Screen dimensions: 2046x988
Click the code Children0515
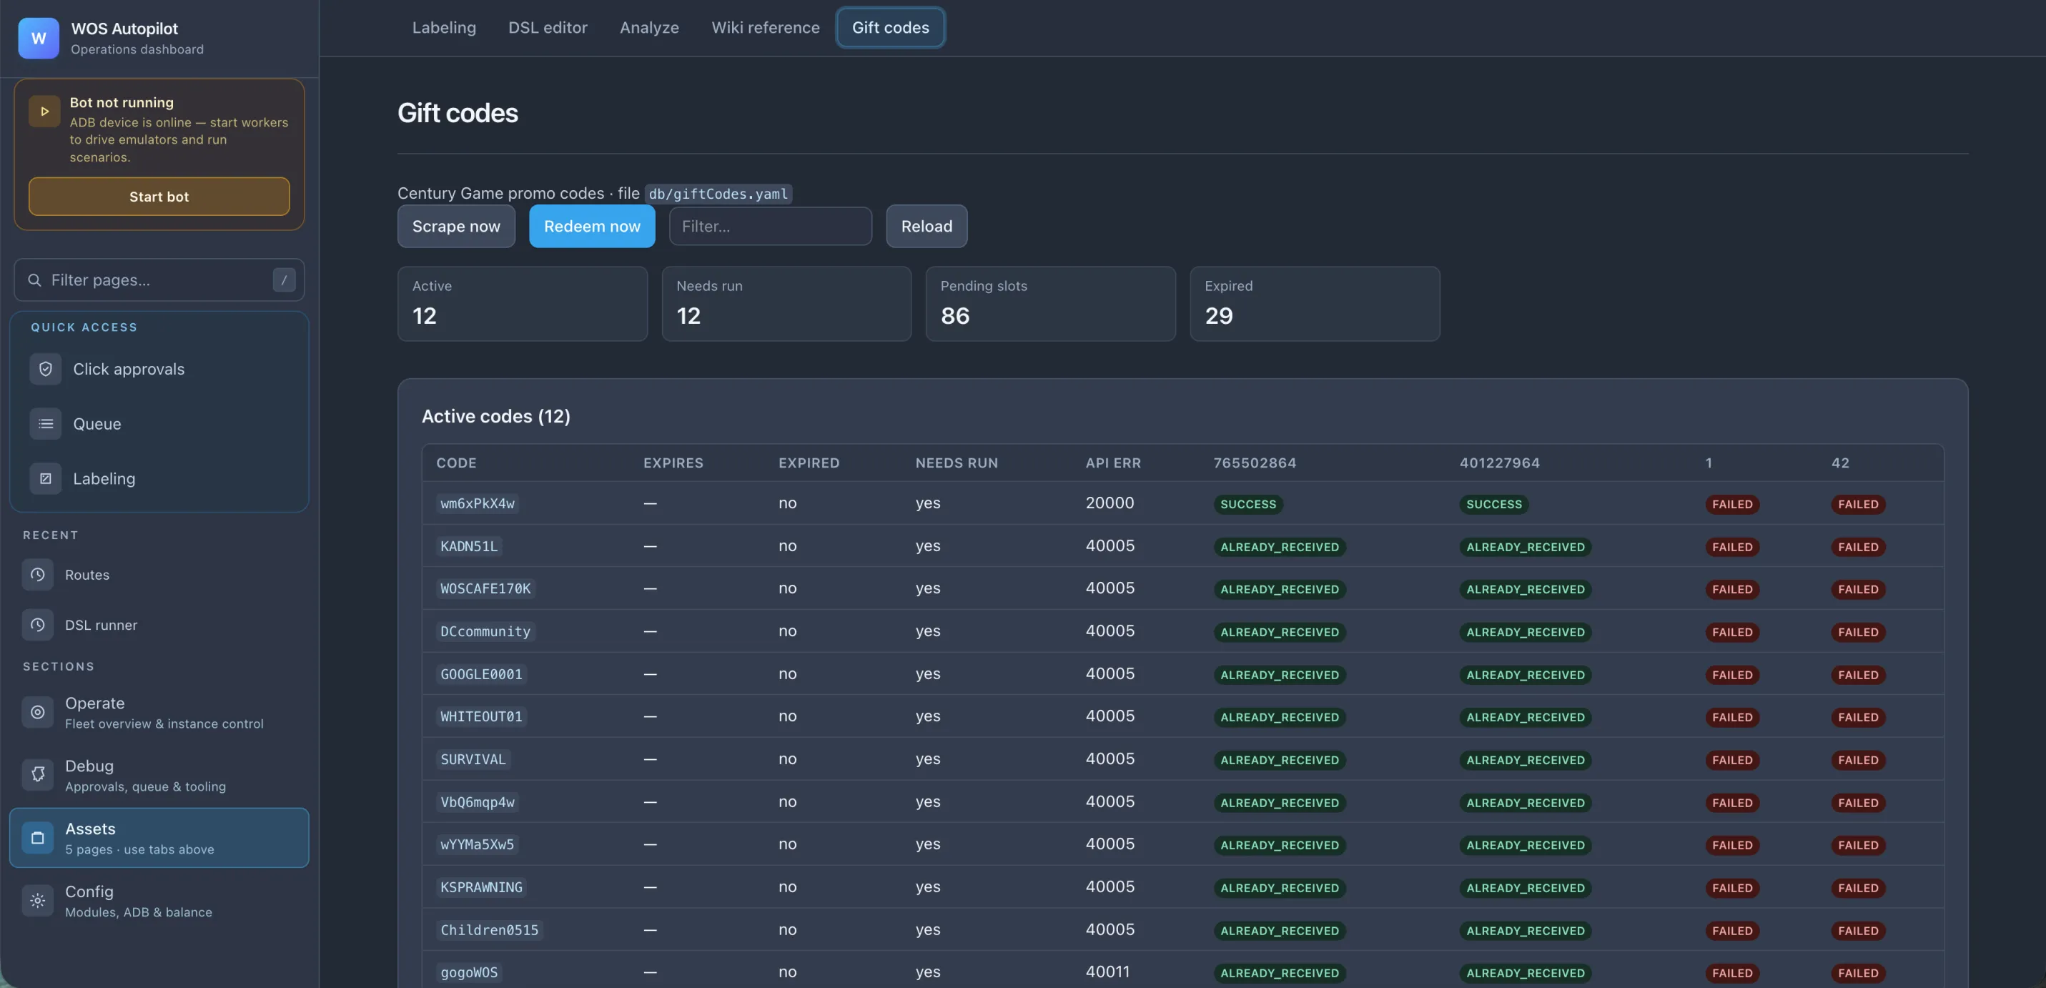point(489,929)
